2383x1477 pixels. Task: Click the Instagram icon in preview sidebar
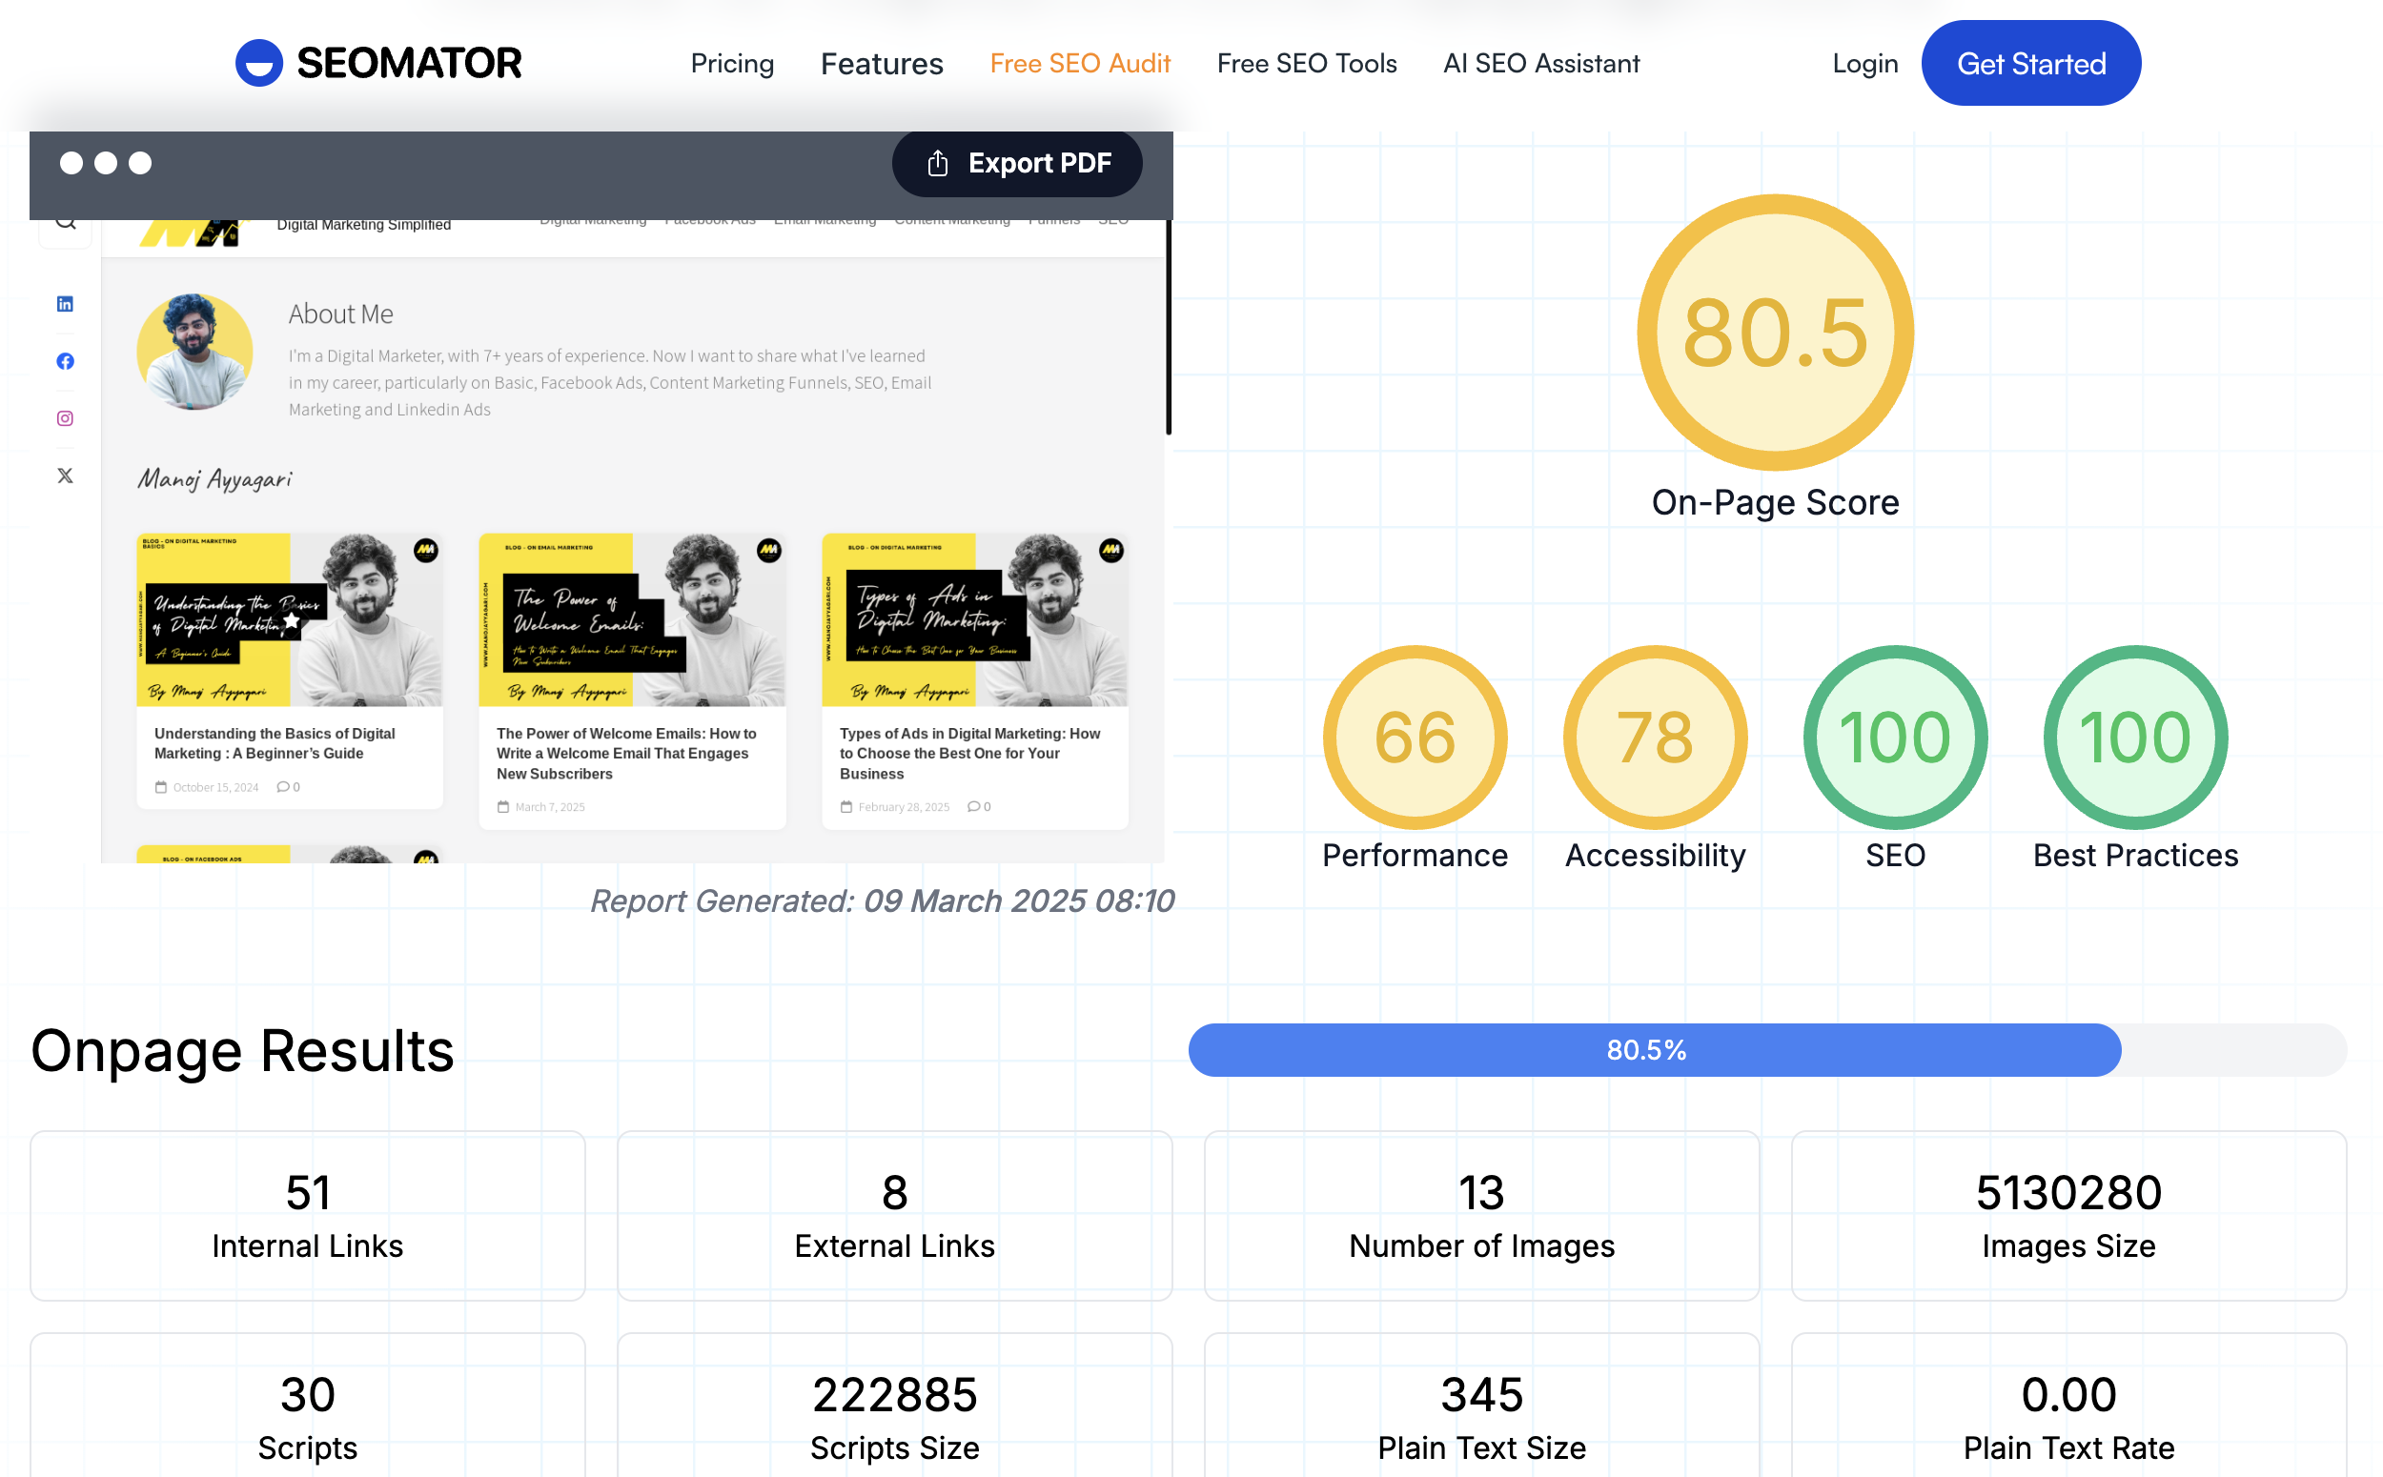click(65, 418)
